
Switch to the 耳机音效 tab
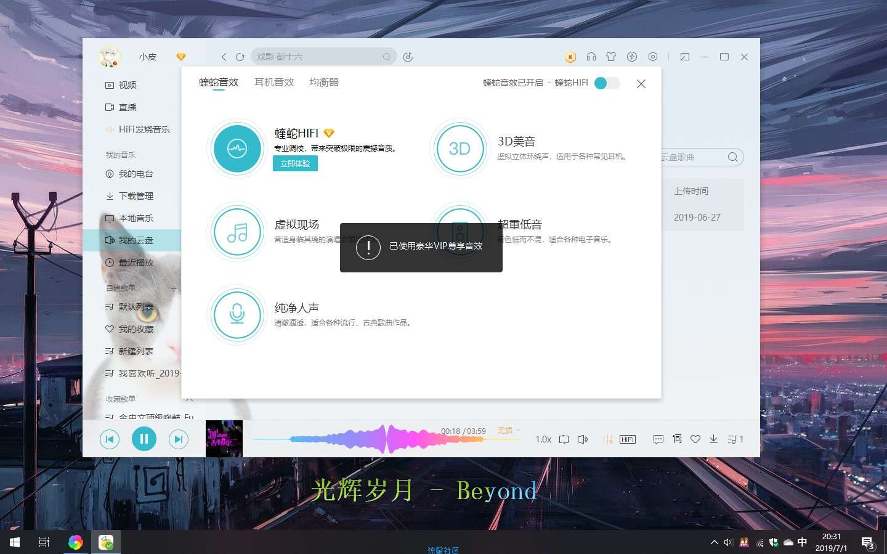(274, 82)
